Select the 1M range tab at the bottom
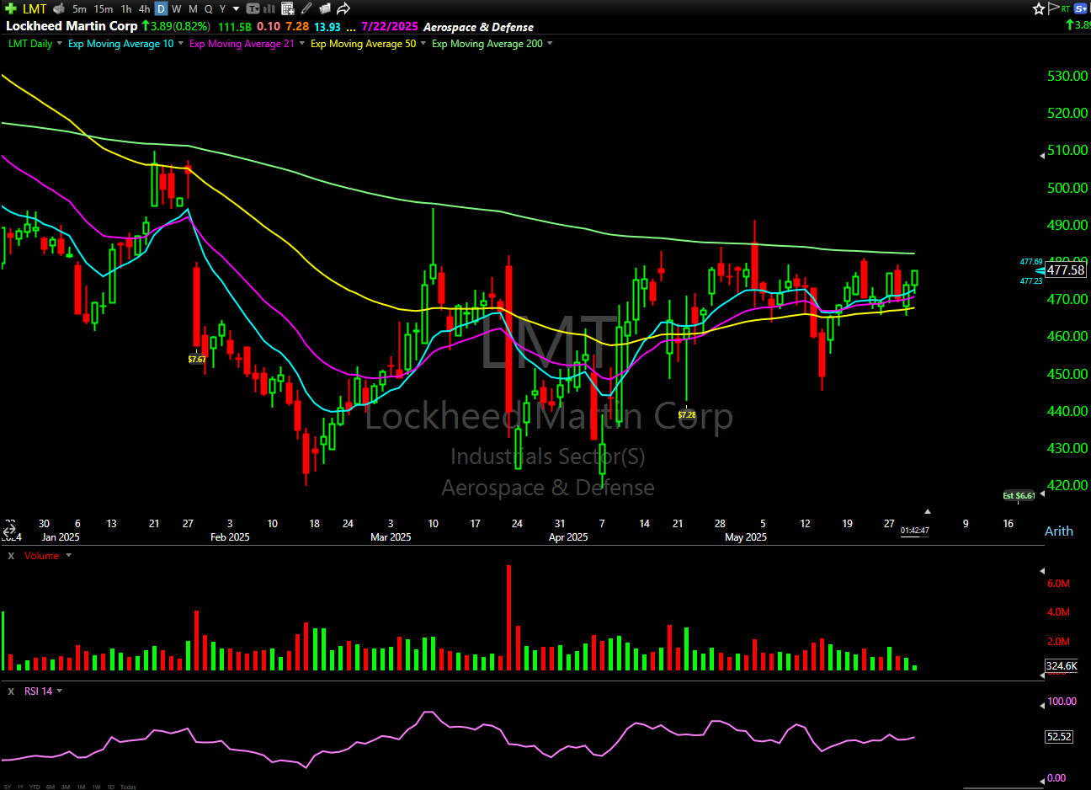This screenshot has width=1091, height=790. click(81, 787)
